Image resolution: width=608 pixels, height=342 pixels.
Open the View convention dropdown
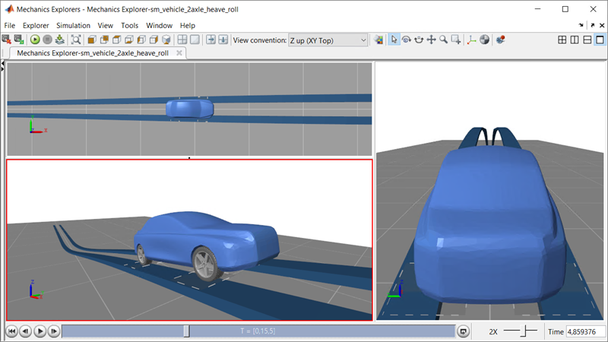(328, 40)
